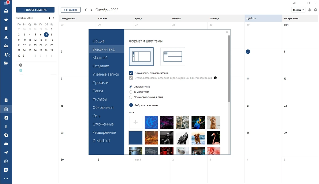Viewport: 319px width, 184px height.
Task: Open the Учетные записи settings tab
Action: click(106, 74)
